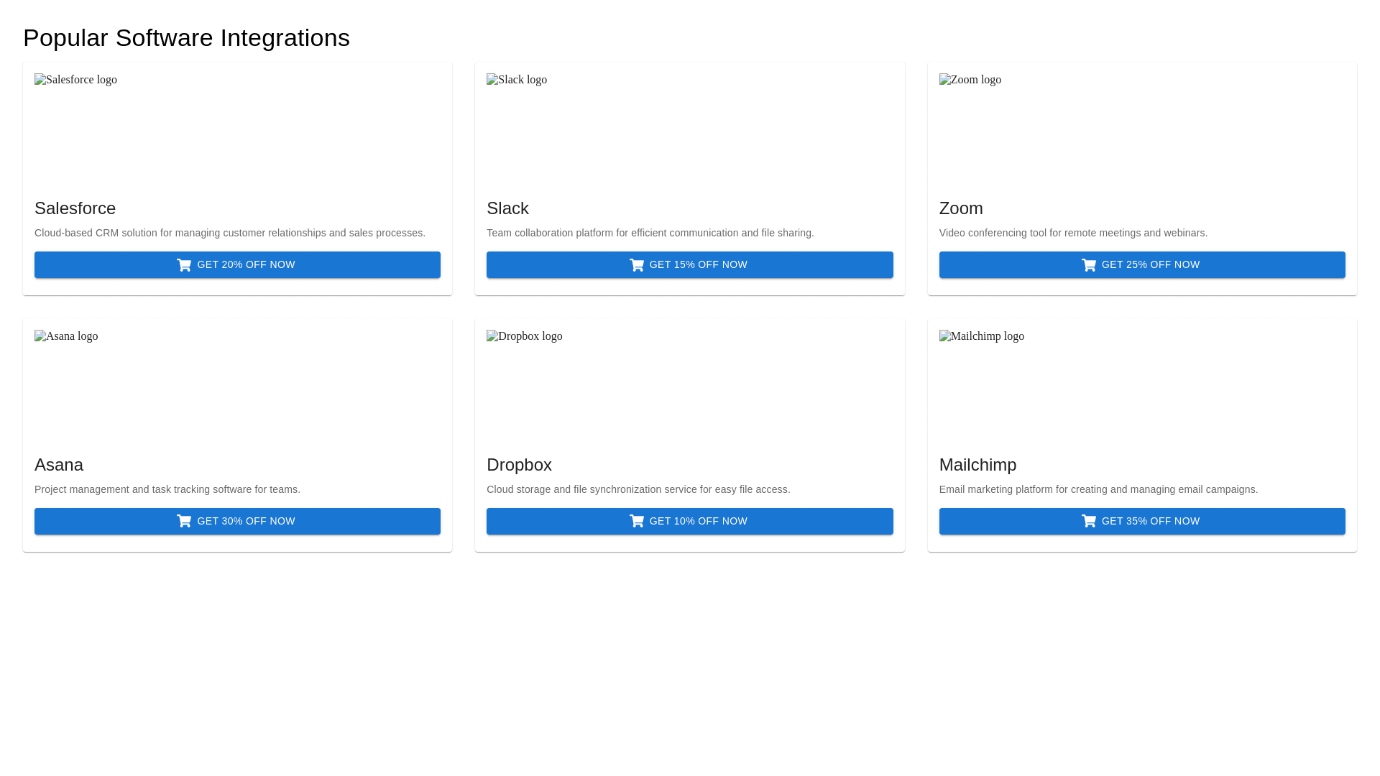Click the Mailchimp logo placeholder
This screenshot has width=1380, height=776.
point(981,336)
